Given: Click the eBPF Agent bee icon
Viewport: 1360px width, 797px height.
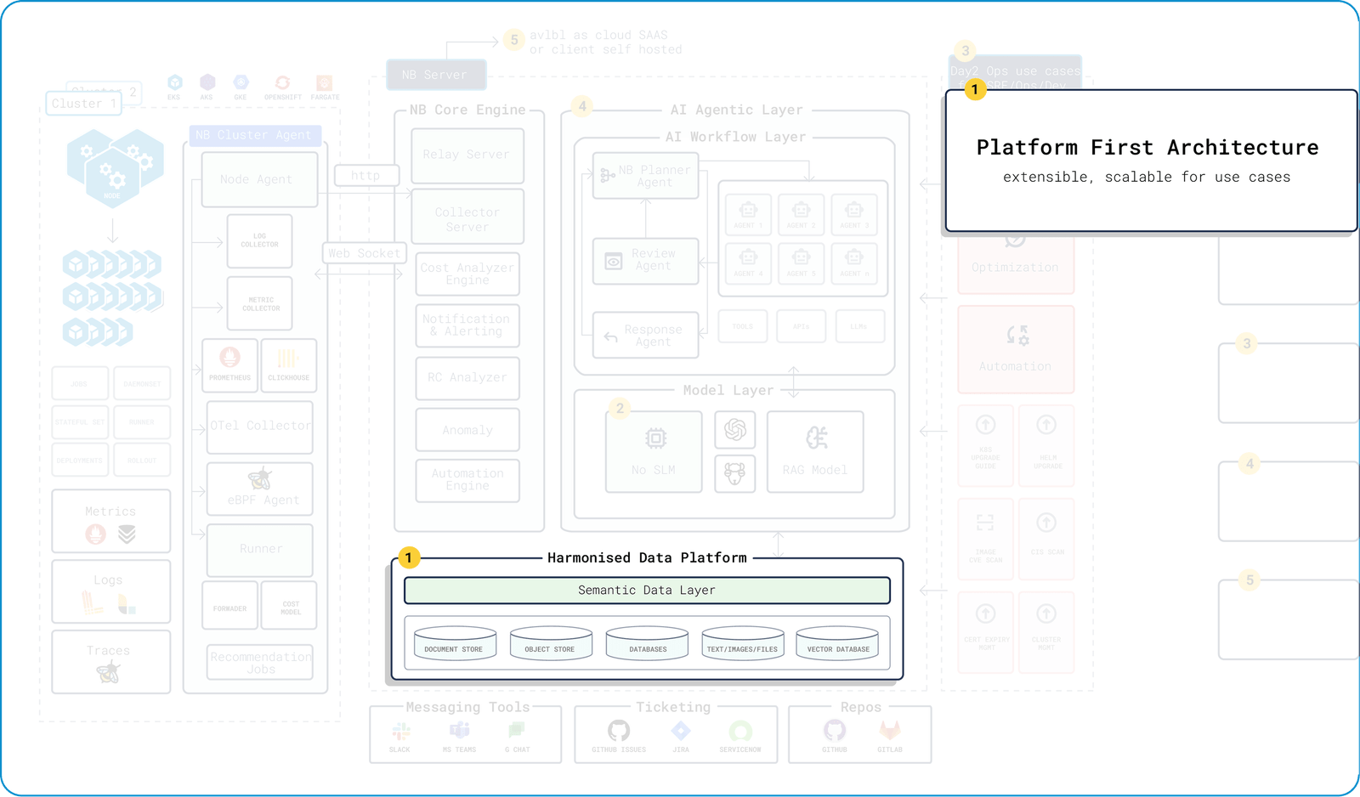Looking at the screenshot, I should tap(260, 478).
